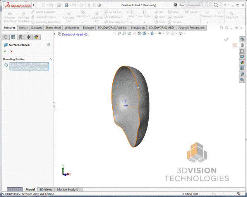Collapse the Bounding Entities section

click(51, 59)
